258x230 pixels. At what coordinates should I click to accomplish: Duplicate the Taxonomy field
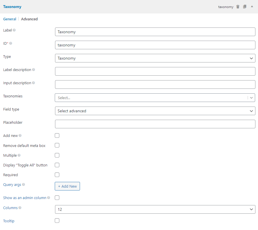[245, 7]
